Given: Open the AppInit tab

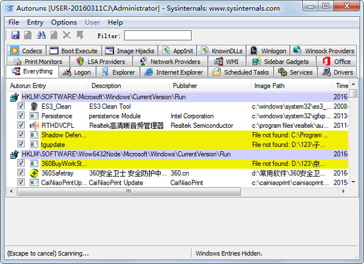Looking at the screenshot, I should 178,51.
